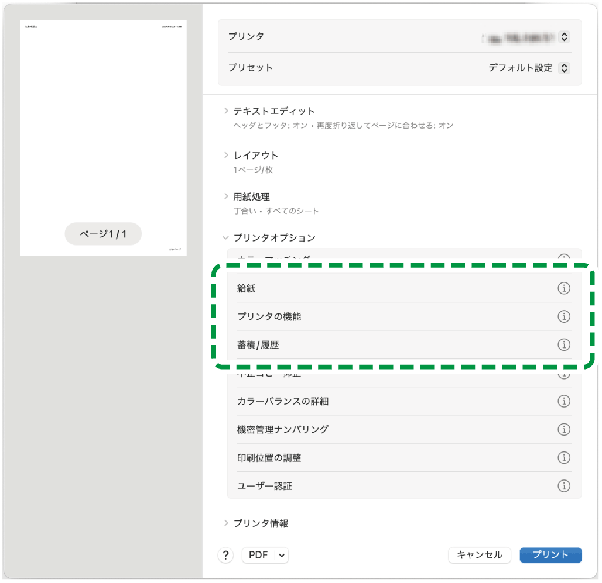
Task: Click info icon beside ユーザー認証
Action: 563,486
